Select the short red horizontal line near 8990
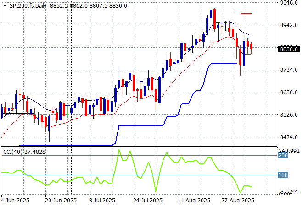 pyautogui.click(x=246, y=14)
